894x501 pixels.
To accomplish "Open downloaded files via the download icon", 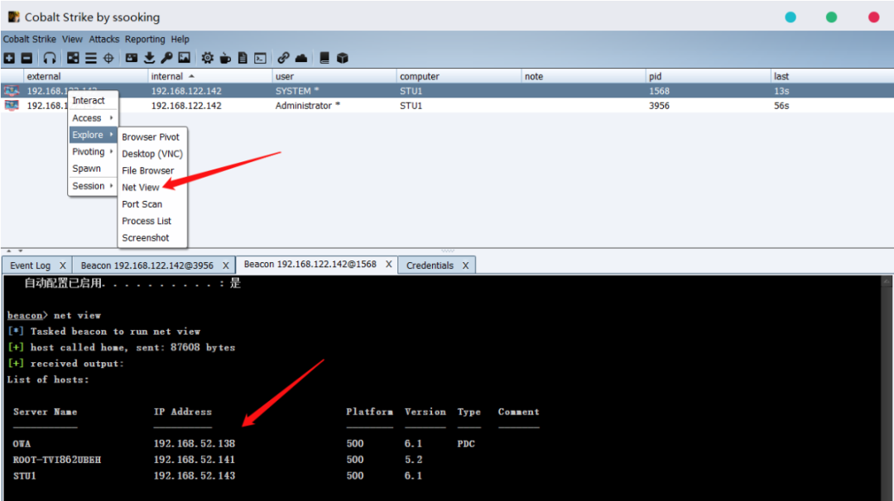I will (x=149, y=58).
